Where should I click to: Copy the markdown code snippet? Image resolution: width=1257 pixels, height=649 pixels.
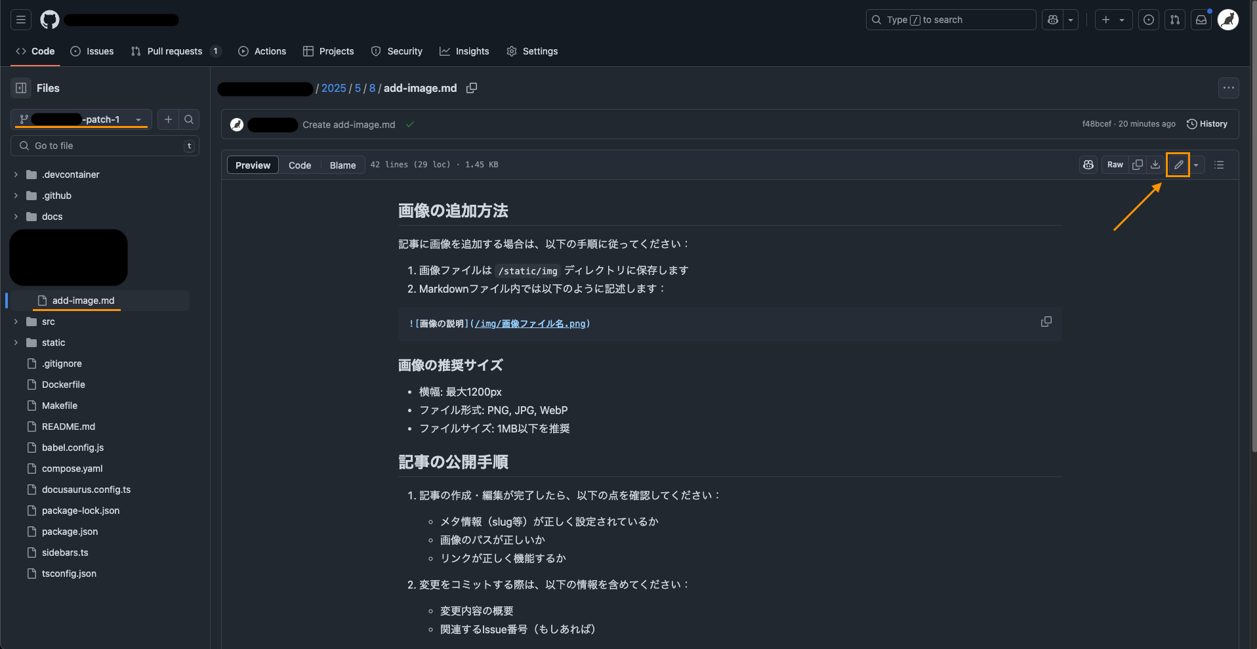click(1046, 322)
